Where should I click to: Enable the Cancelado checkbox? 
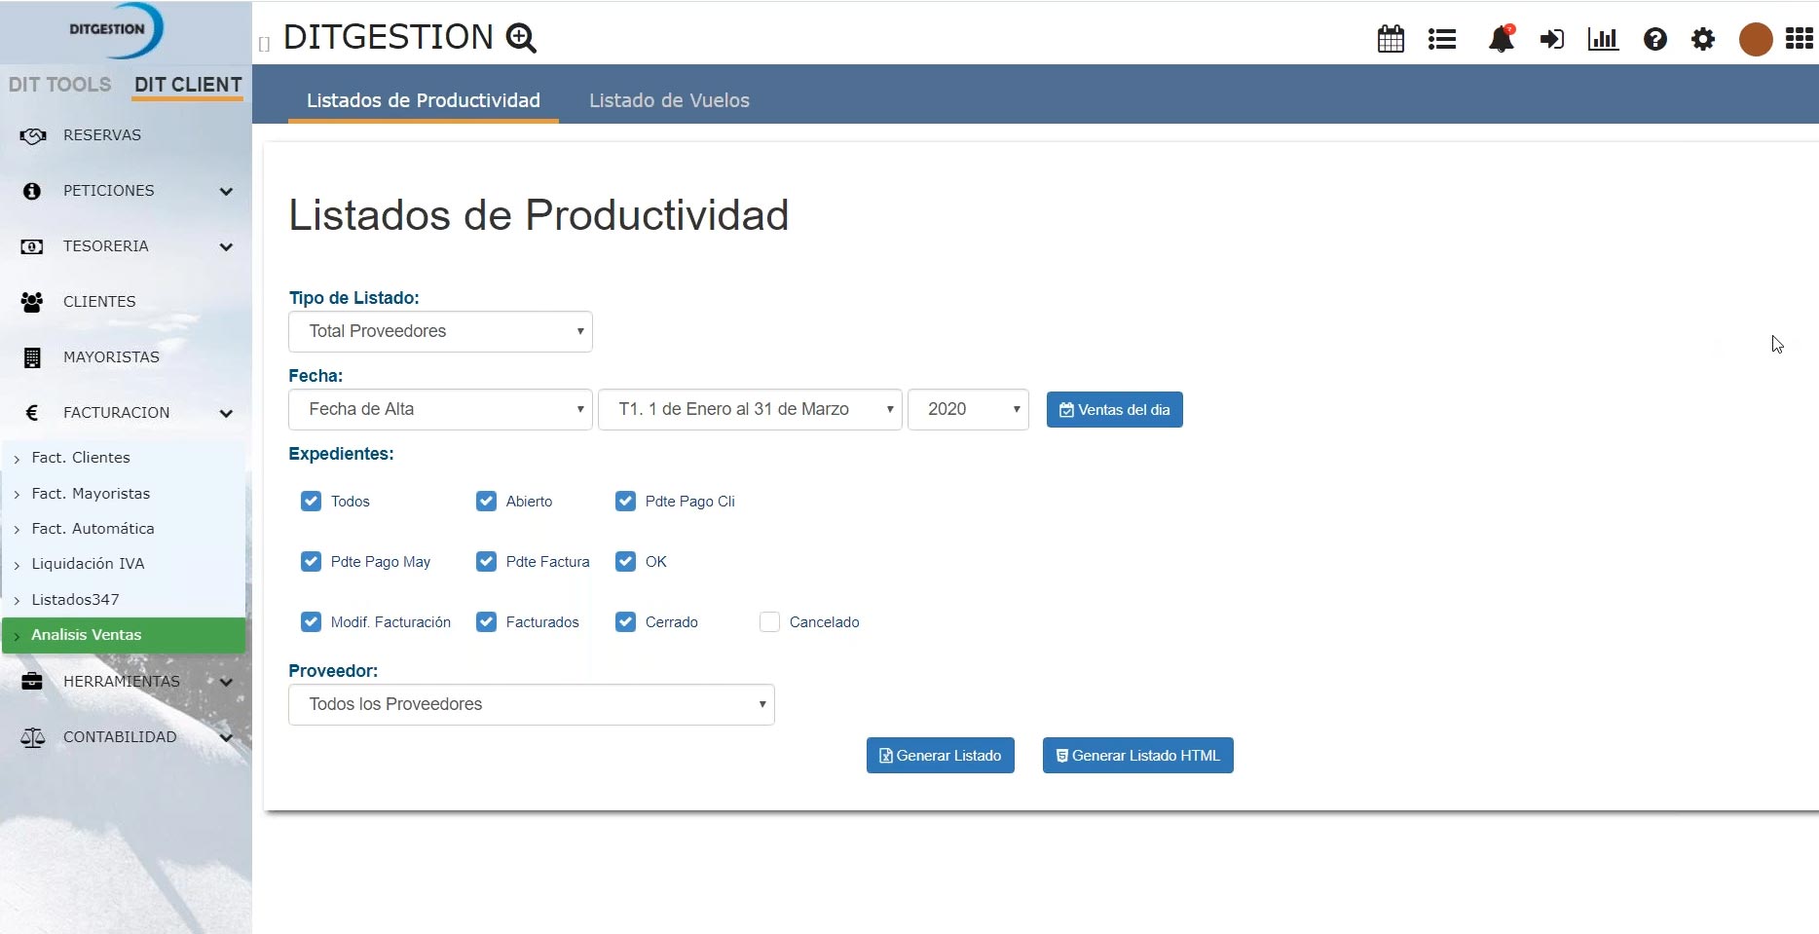click(x=769, y=622)
